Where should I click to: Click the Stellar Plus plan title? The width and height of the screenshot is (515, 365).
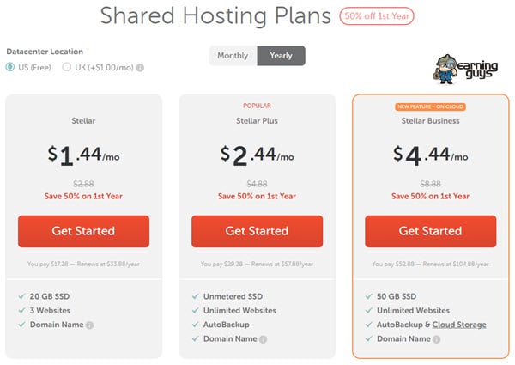(257, 121)
